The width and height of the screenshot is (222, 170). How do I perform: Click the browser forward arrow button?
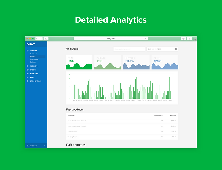click(41, 39)
